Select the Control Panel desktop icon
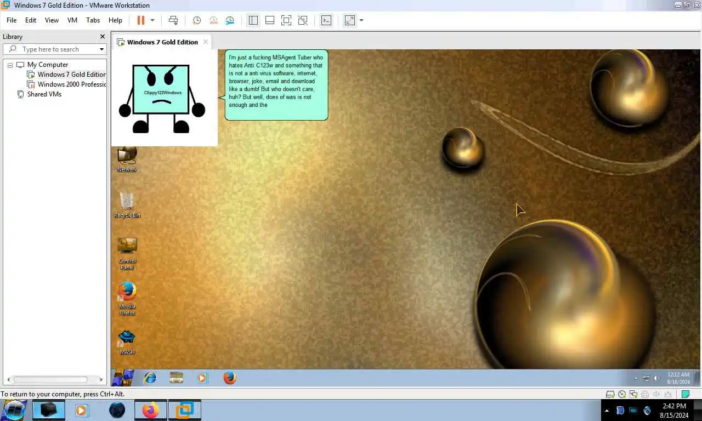 pos(127,253)
